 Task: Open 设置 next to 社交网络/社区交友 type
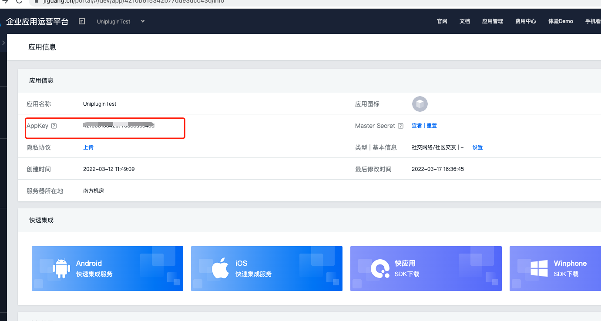(x=477, y=147)
